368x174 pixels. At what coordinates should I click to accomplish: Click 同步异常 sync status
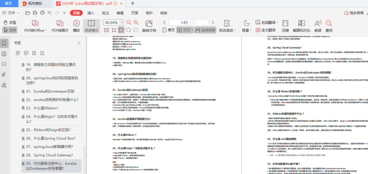(x=354, y=13)
